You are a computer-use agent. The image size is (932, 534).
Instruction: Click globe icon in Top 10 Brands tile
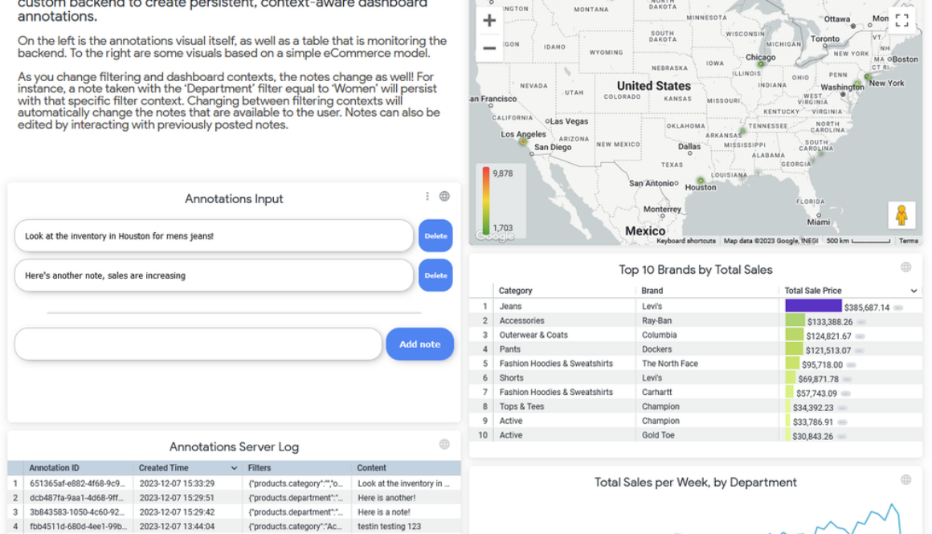pos(905,267)
